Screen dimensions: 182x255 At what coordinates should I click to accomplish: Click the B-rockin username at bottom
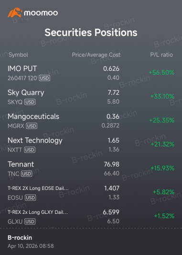click(20, 238)
